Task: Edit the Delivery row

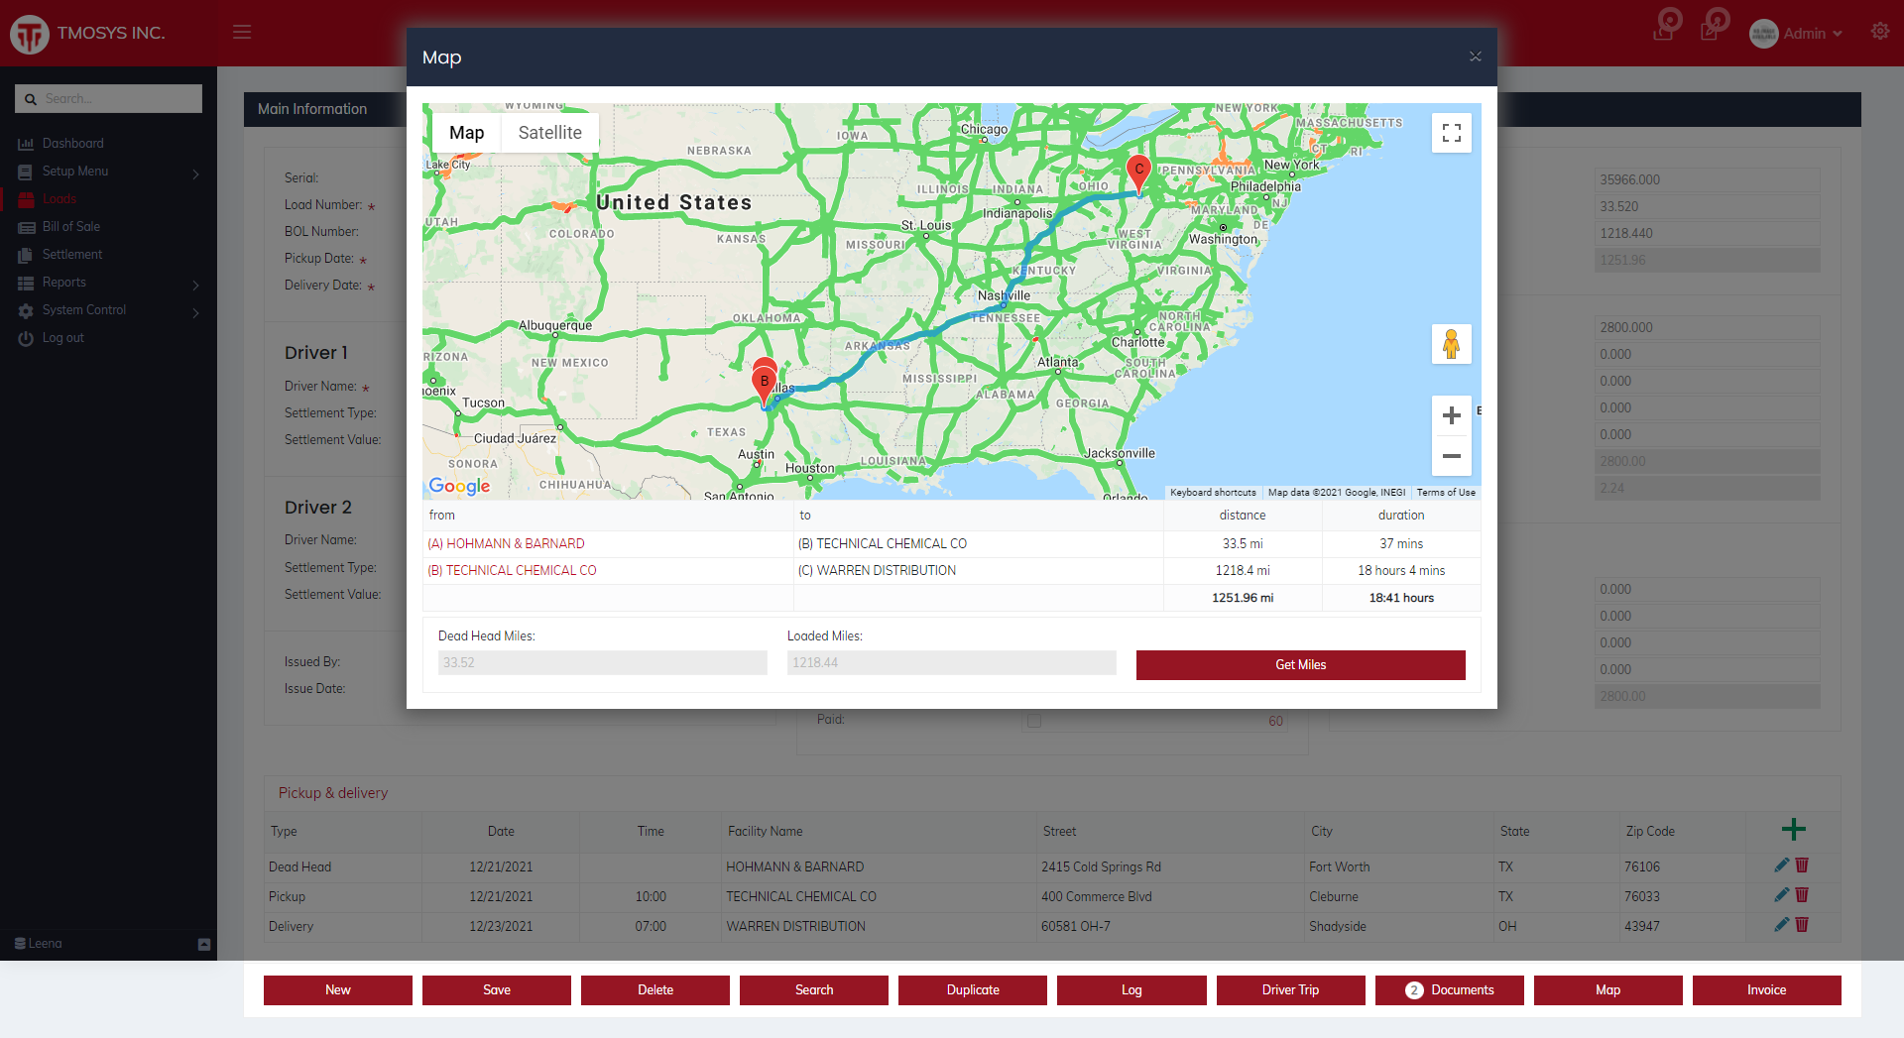Action: (1782, 925)
